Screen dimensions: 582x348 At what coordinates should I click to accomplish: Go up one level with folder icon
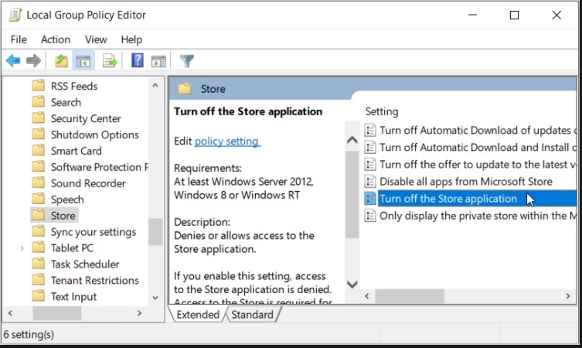click(x=62, y=60)
